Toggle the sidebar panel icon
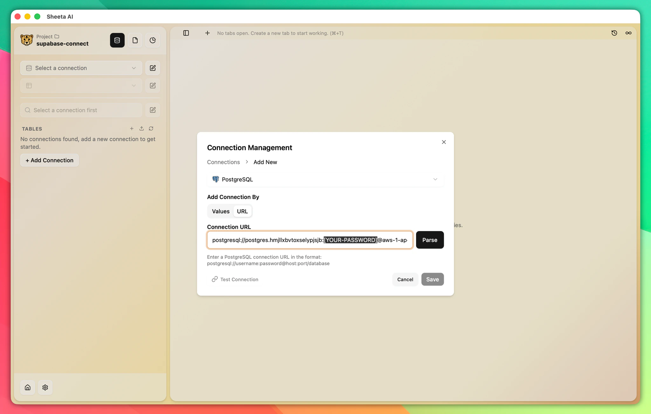Viewport: 651px width, 414px height. coord(186,33)
